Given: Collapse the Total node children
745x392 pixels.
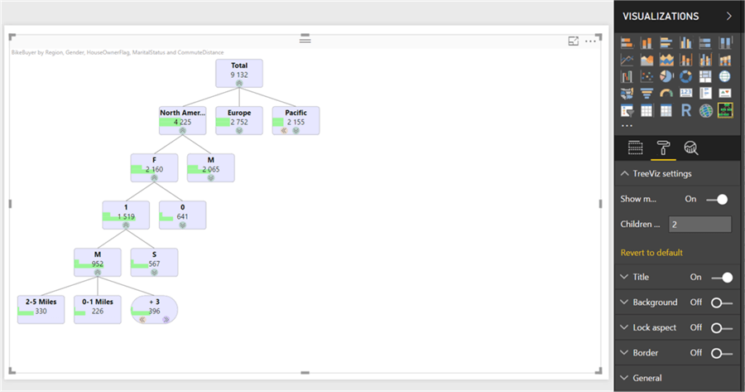Looking at the screenshot, I should click(x=239, y=83).
